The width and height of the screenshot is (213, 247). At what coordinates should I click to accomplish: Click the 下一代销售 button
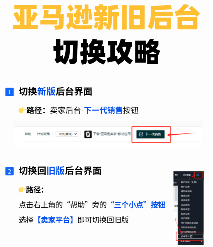[150, 134]
